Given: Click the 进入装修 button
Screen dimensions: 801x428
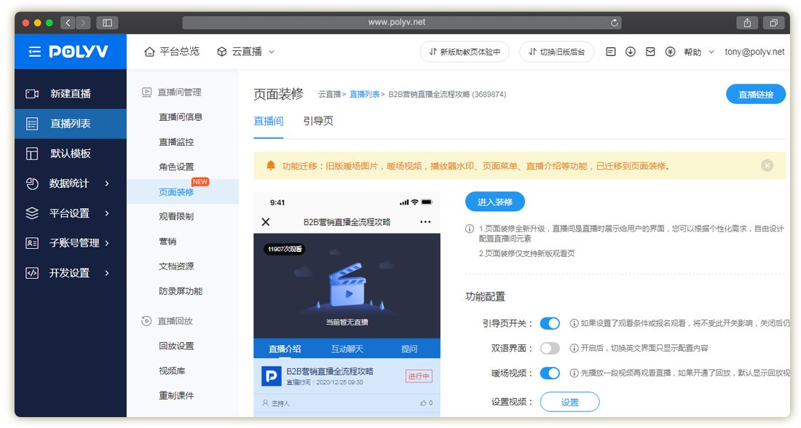Looking at the screenshot, I should pos(494,202).
